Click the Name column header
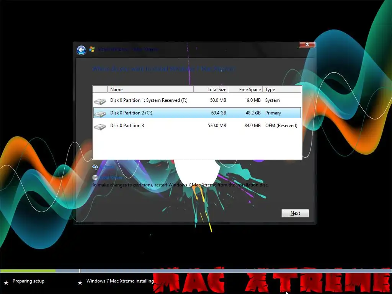392x294 pixels. (150, 89)
